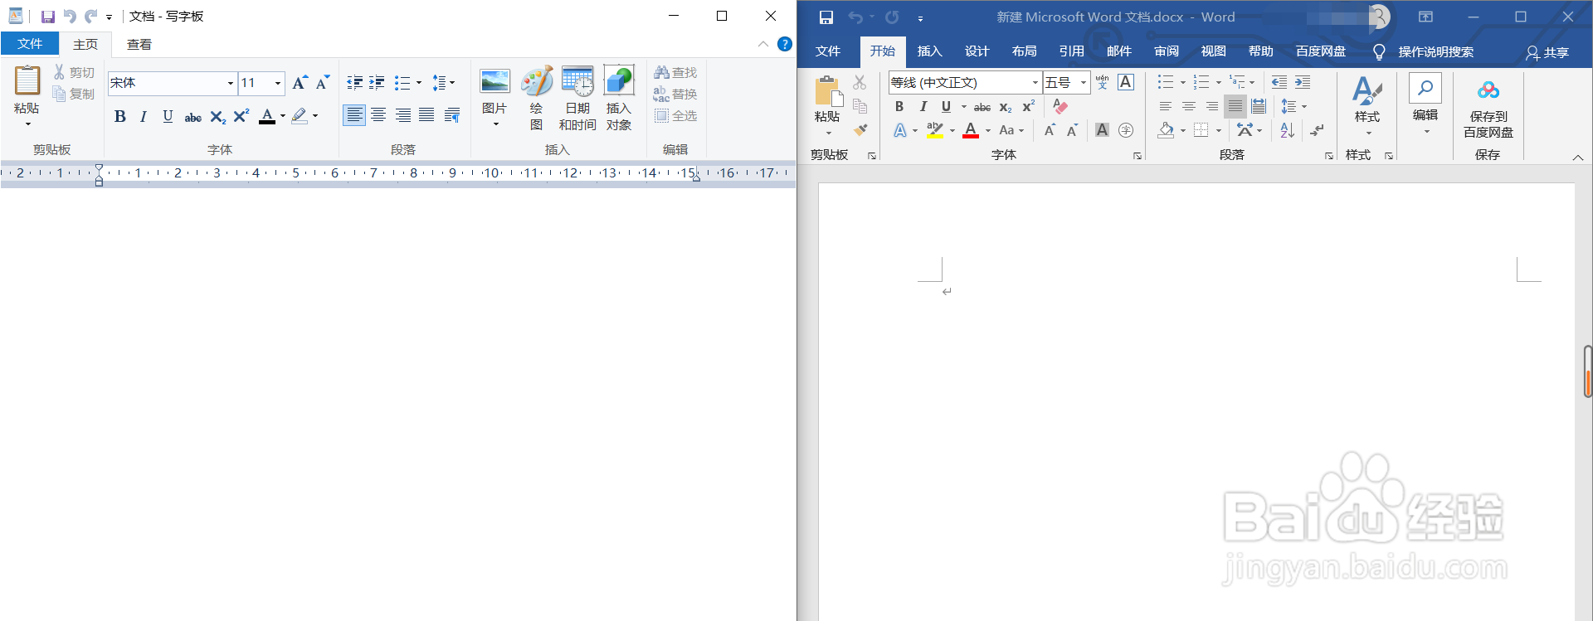Open Word font dialog launcher
The width and height of the screenshot is (1593, 621).
tap(1138, 156)
